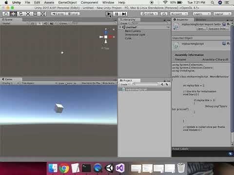Select the Hand tool in toolbar
Viewport: 234px width, 175px height.
(x=6, y=14)
